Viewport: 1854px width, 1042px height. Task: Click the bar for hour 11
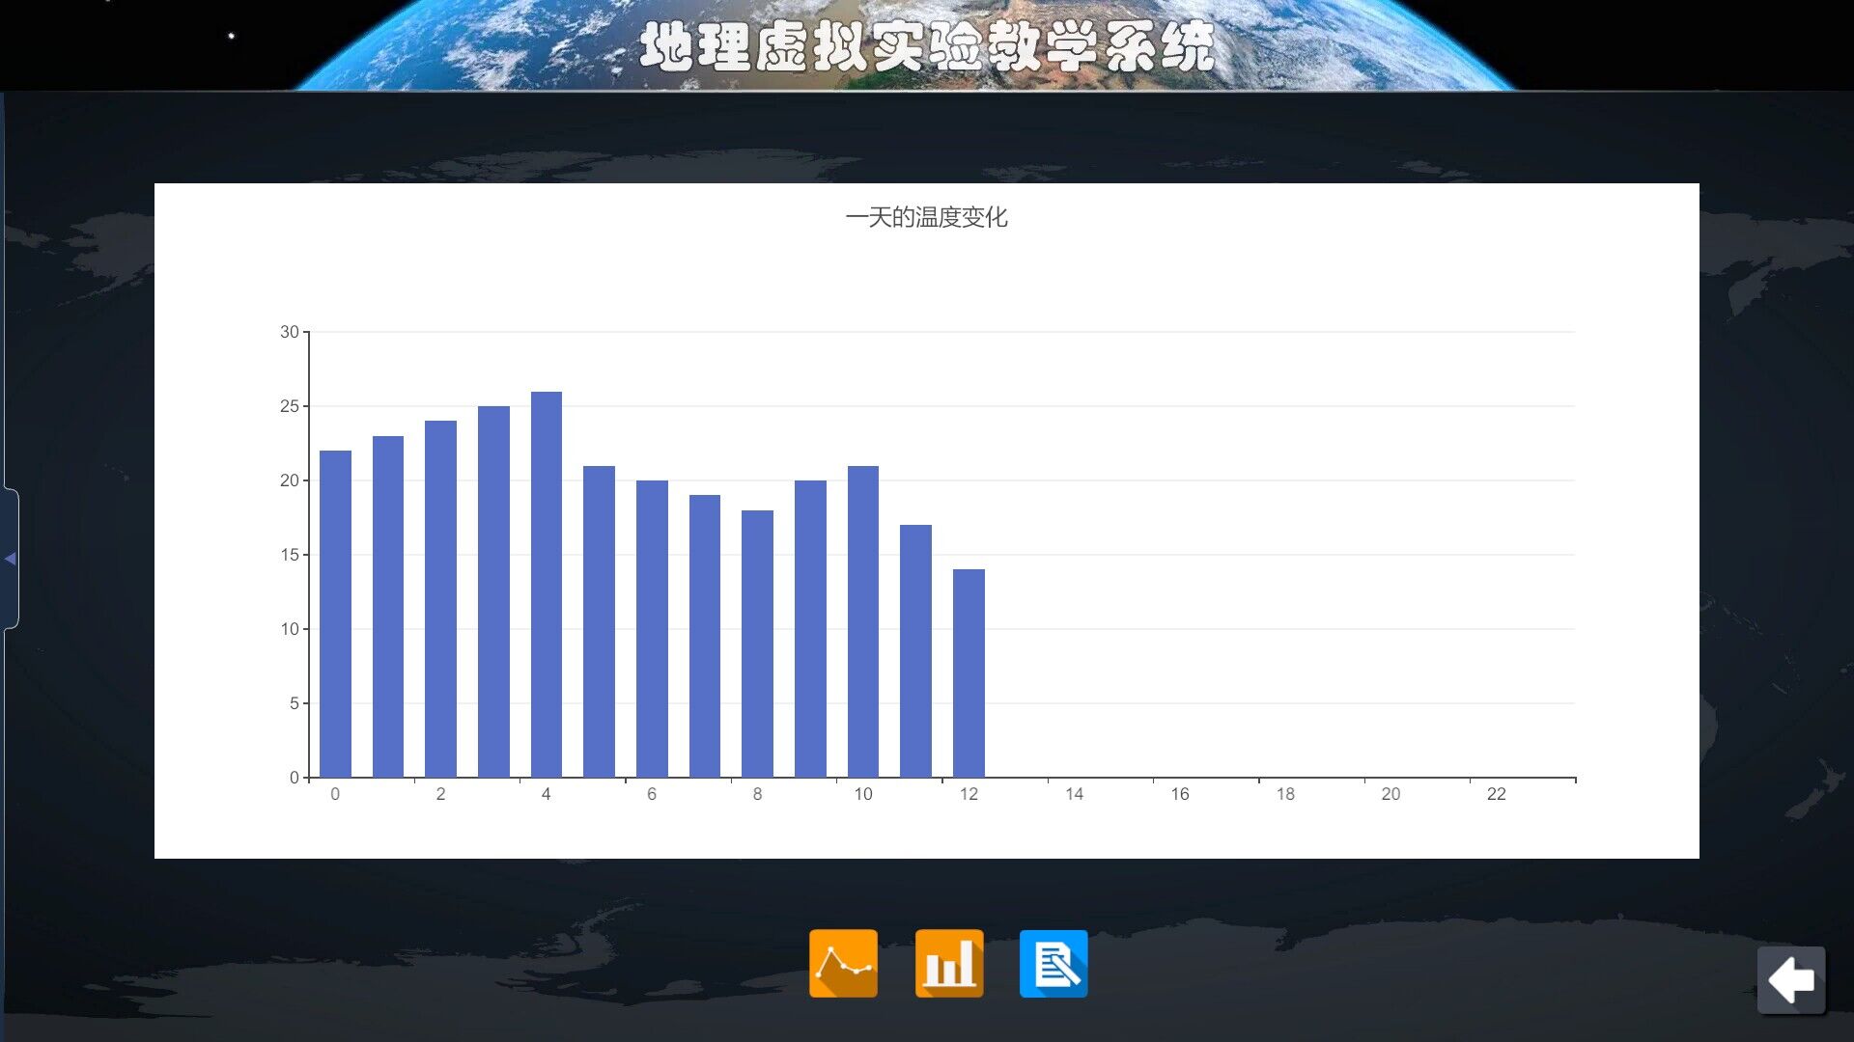(x=915, y=651)
